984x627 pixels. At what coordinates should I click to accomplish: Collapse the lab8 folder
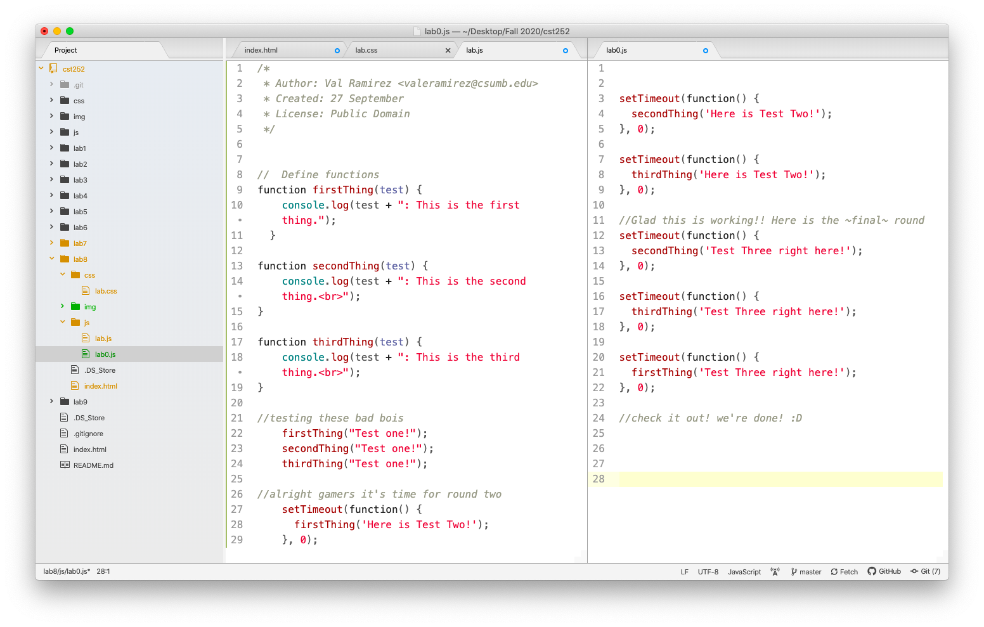[x=53, y=259]
